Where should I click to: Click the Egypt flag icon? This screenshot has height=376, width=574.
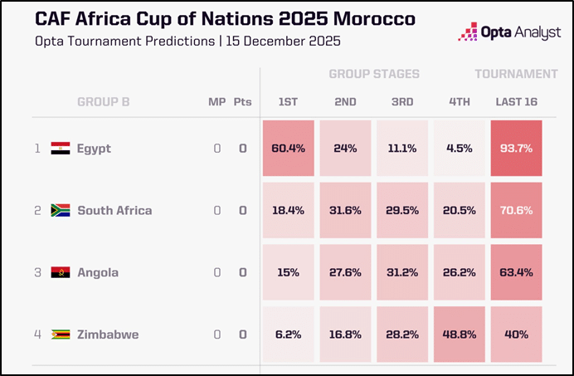[x=61, y=149]
